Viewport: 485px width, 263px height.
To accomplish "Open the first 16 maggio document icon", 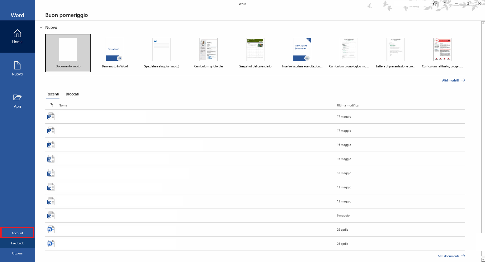I will click(51, 145).
